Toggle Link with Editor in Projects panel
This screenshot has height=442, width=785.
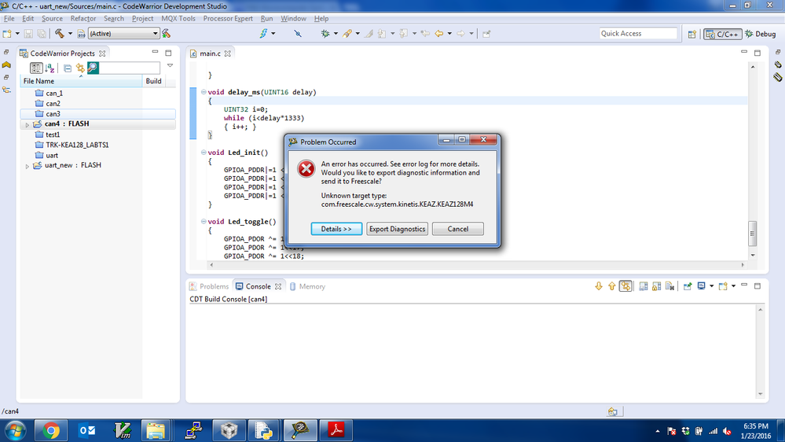[80, 68]
